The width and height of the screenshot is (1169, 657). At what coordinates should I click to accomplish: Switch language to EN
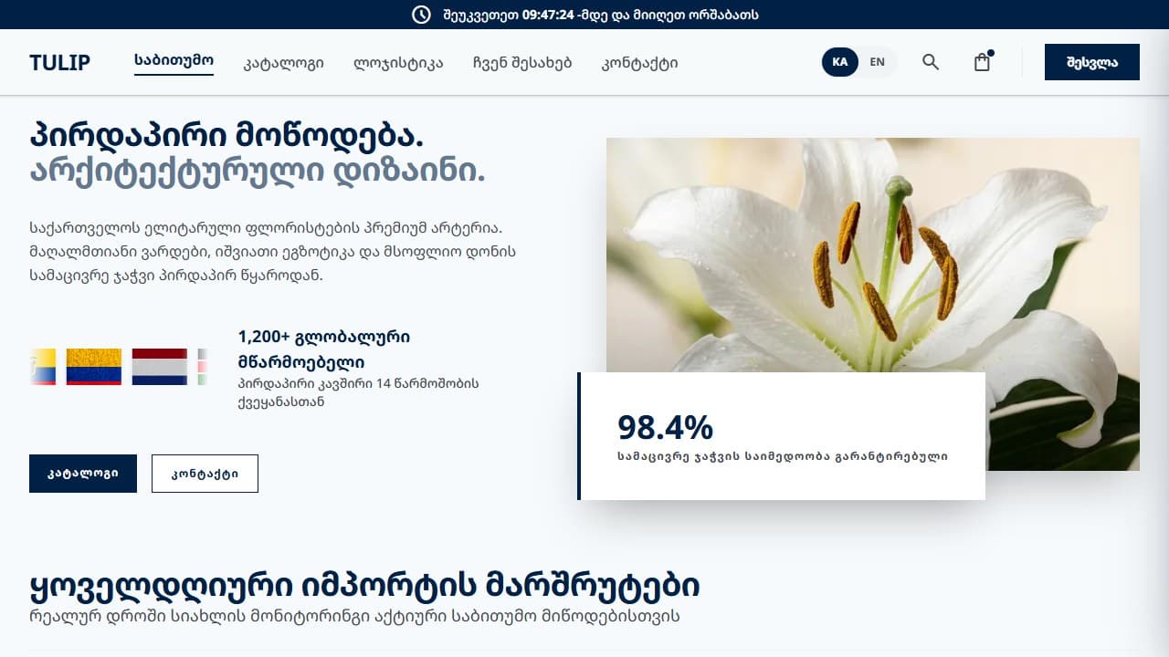click(x=878, y=62)
